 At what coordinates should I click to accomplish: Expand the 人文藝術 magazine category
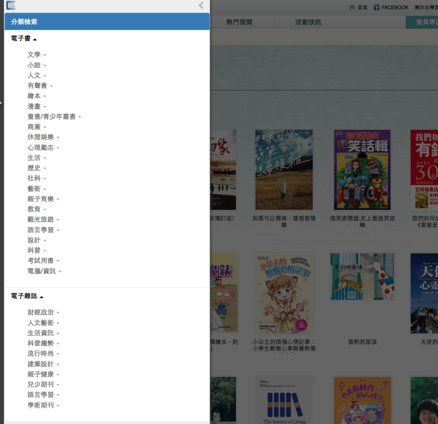tap(44, 323)
